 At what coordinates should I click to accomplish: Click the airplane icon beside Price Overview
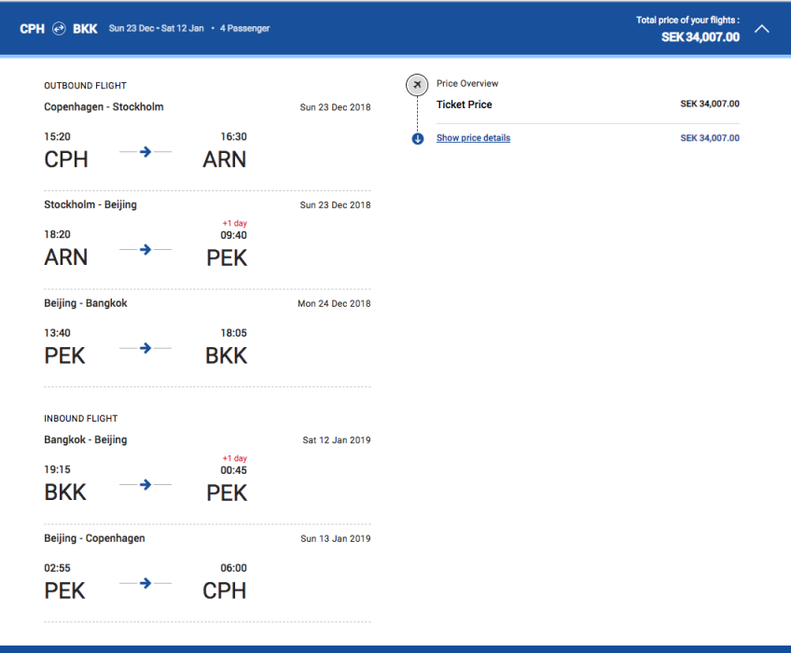(417, 85)
